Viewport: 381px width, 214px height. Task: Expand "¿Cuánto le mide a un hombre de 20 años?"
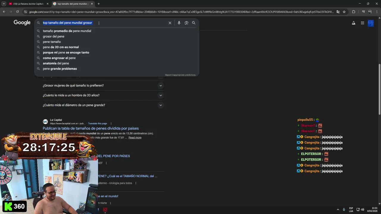click(103, 95)
